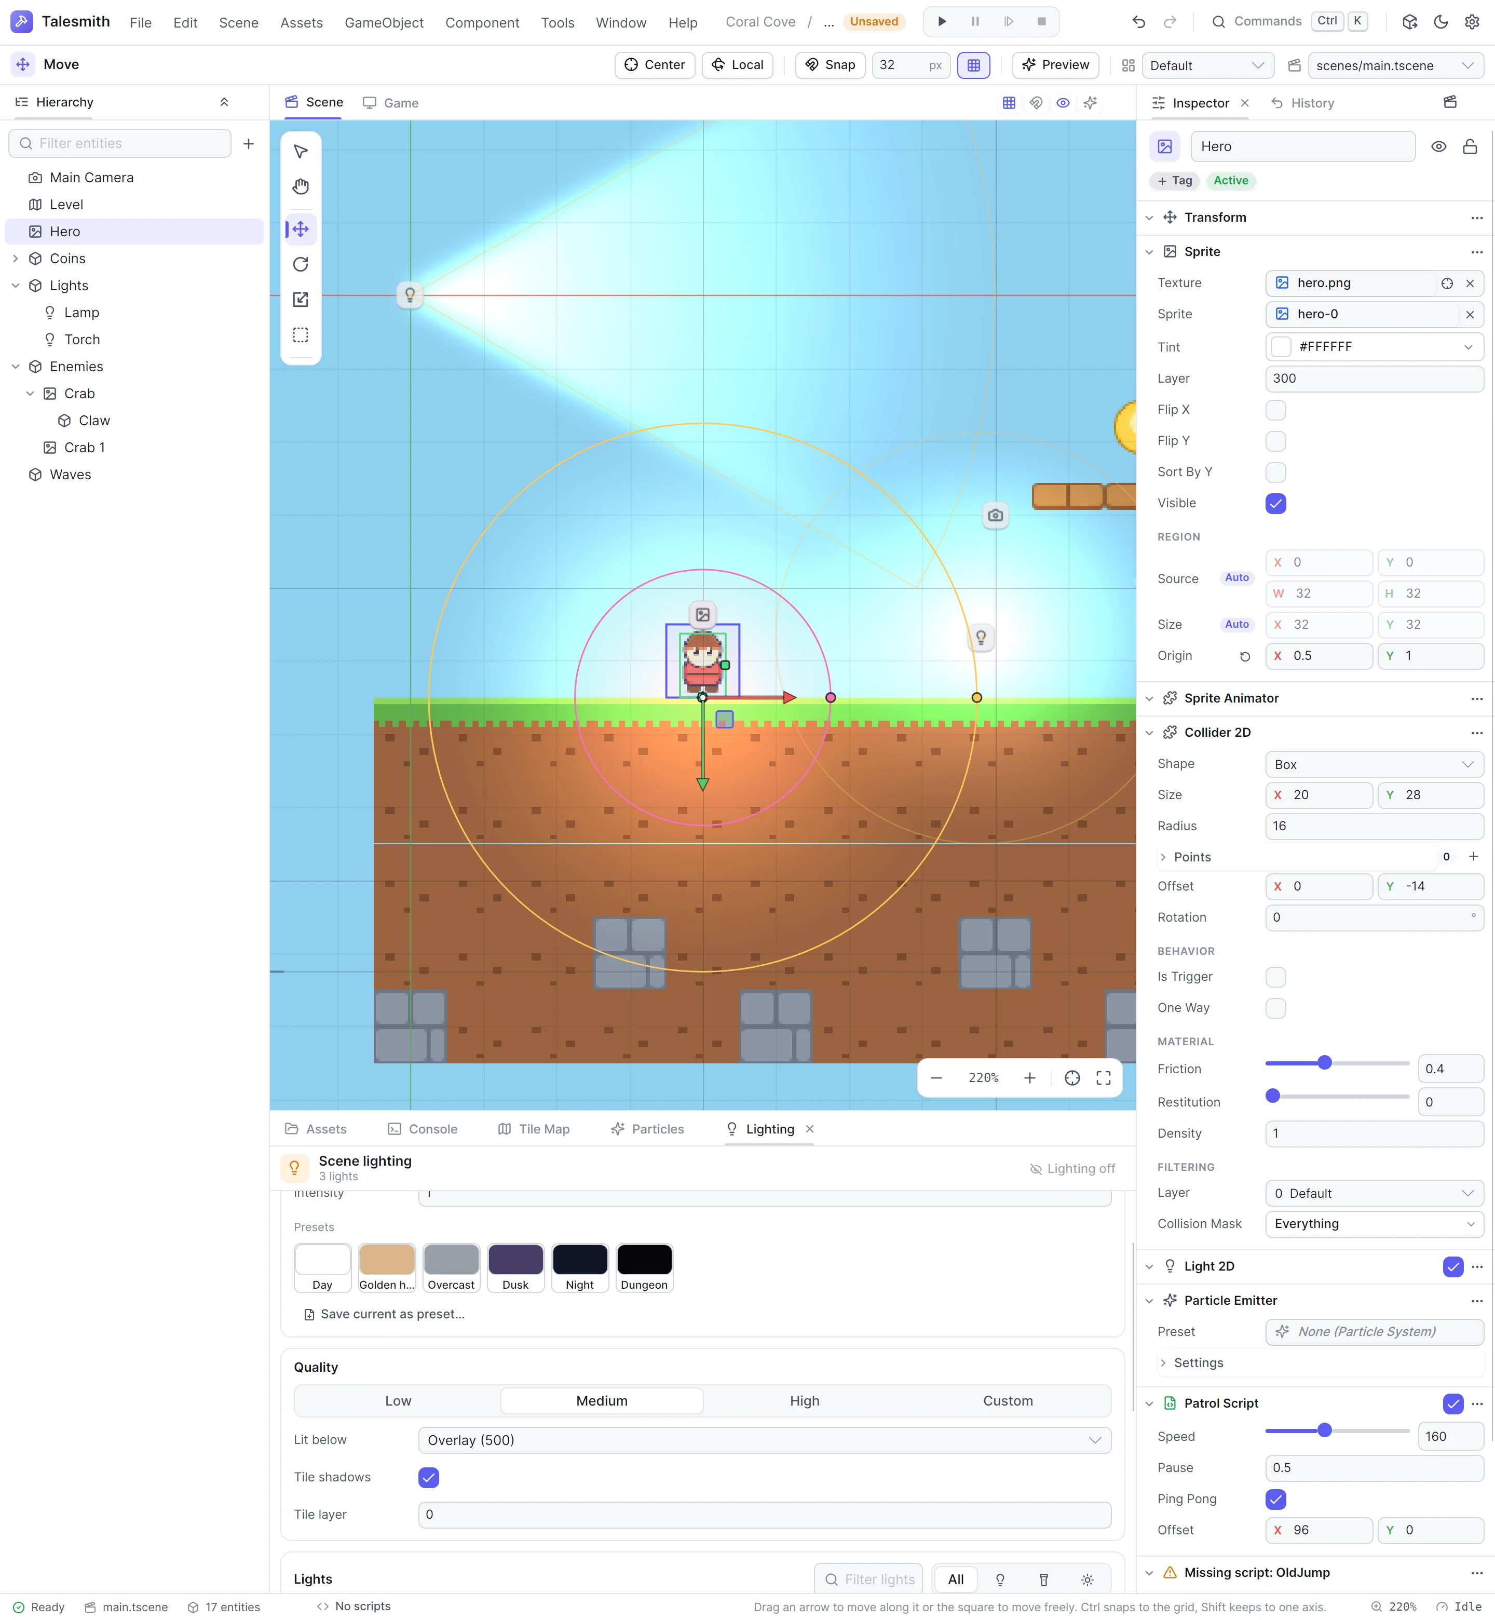Switch to the Game tab

coord(391,103)
